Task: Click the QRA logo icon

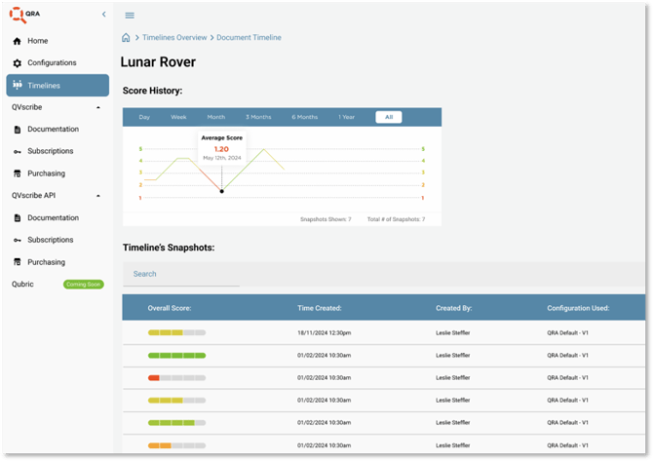Action: (19, 15)
